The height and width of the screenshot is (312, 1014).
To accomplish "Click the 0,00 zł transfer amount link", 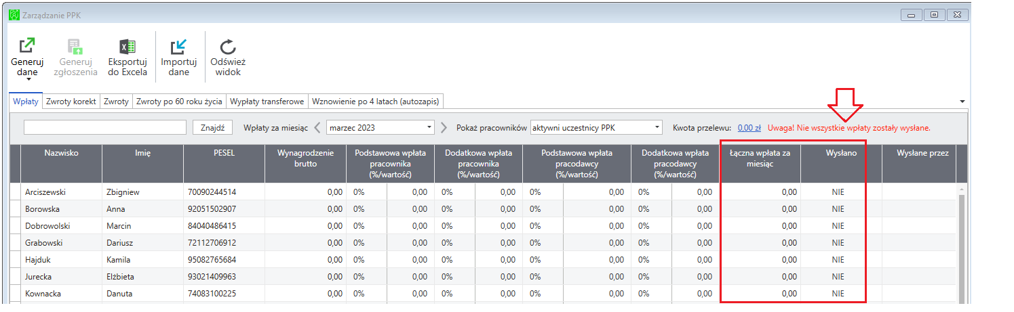I will point(749,127).
